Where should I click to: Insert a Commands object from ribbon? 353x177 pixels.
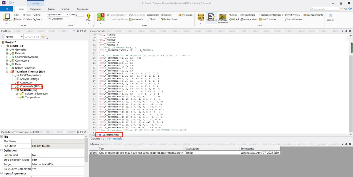pos(136,19)
